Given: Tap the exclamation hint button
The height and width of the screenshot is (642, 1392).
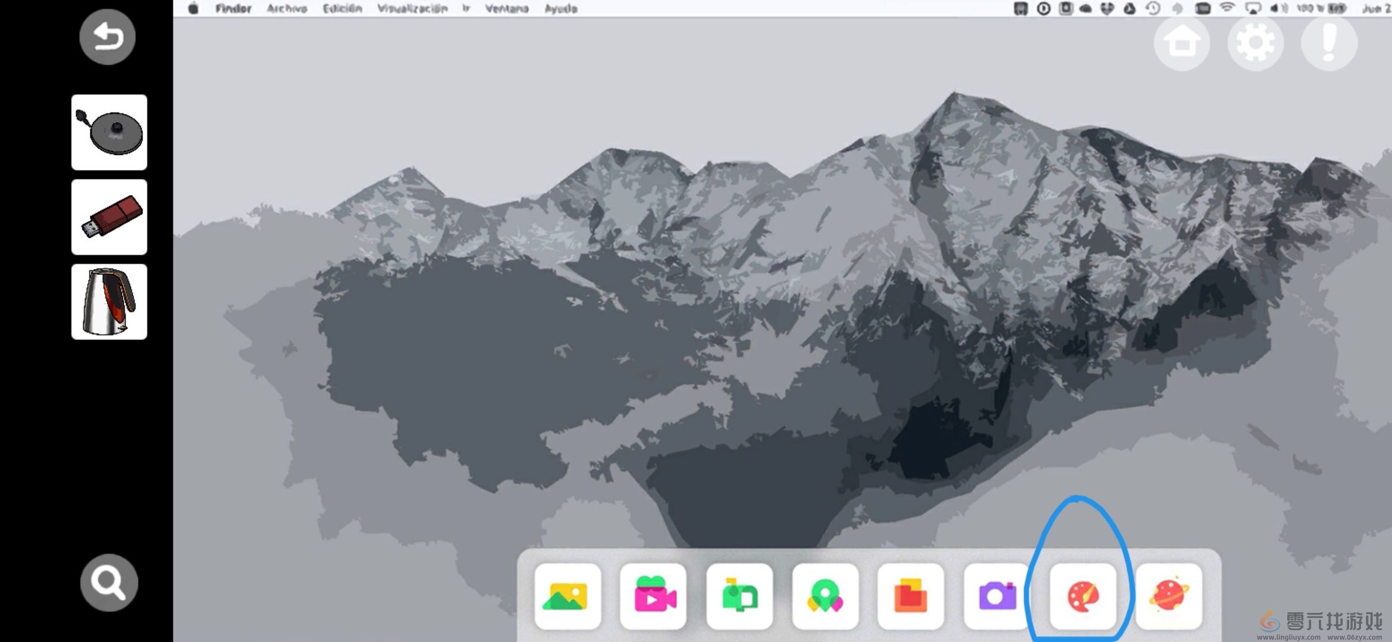Looking at the screenshot, I should [1329, 43].
